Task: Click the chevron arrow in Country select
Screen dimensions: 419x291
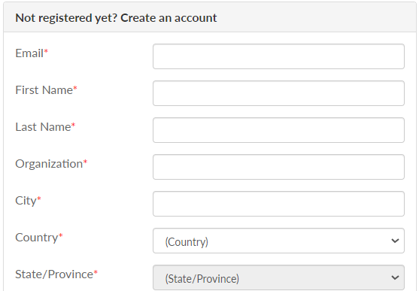Action: pyautogui.click(x=395, y=241)
